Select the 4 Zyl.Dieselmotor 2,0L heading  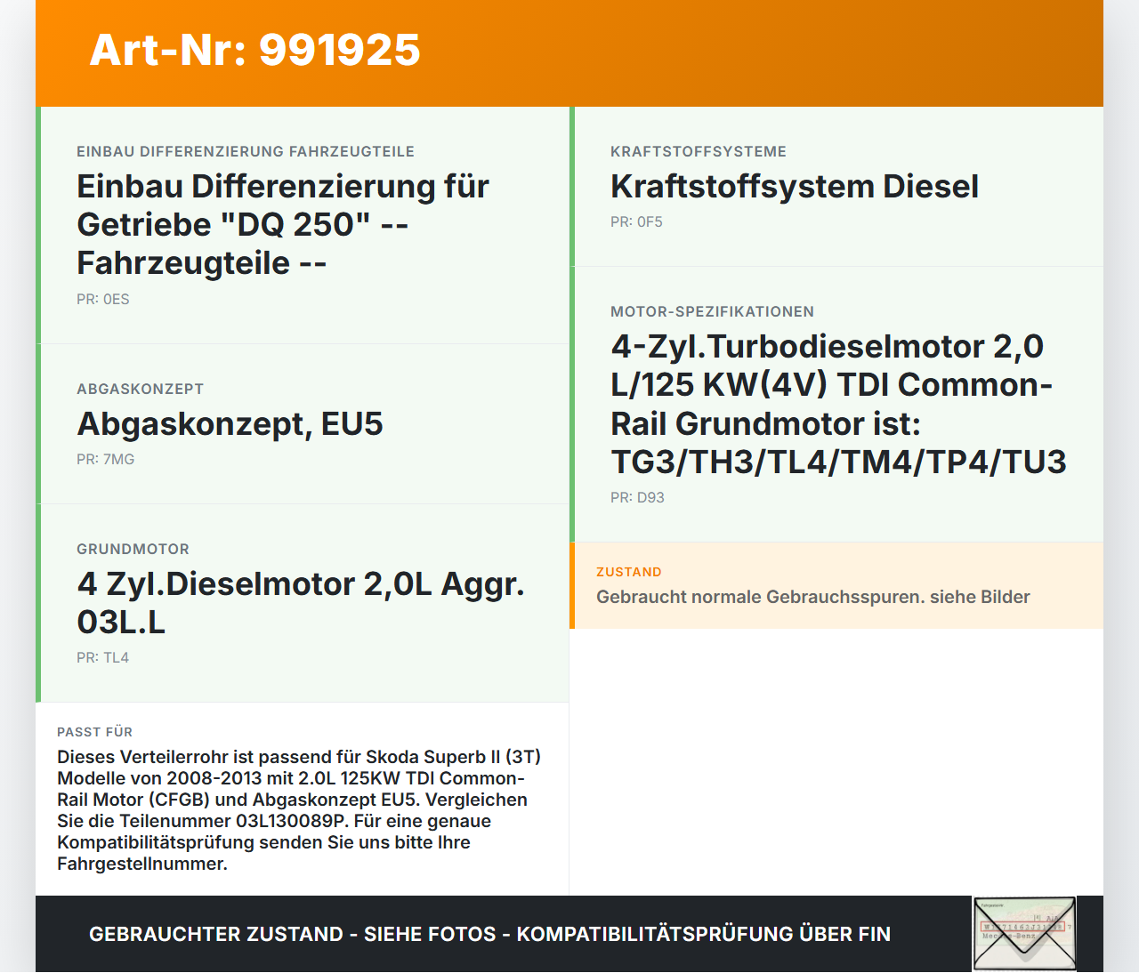point(300,603)
